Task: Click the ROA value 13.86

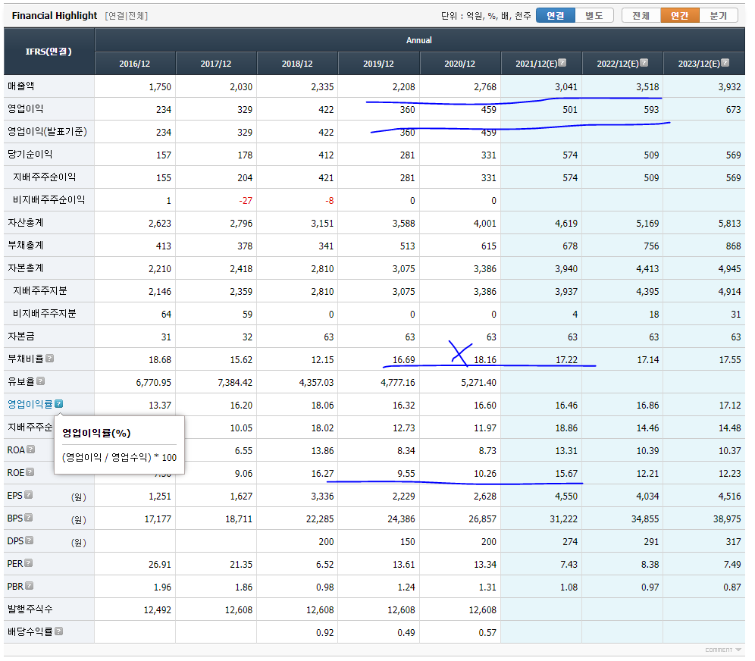Action: click(x=323, y=450)
